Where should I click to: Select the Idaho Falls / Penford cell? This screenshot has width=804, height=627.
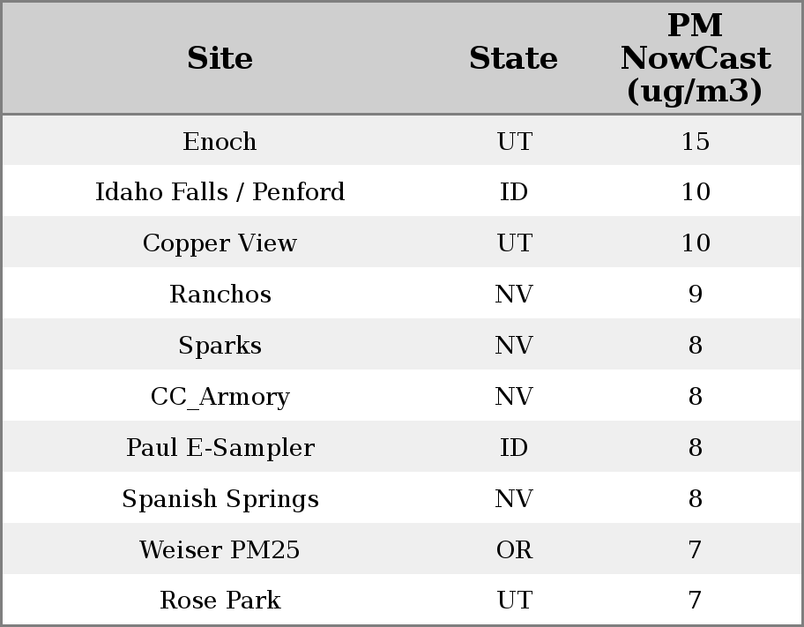[x=220, y=192]
